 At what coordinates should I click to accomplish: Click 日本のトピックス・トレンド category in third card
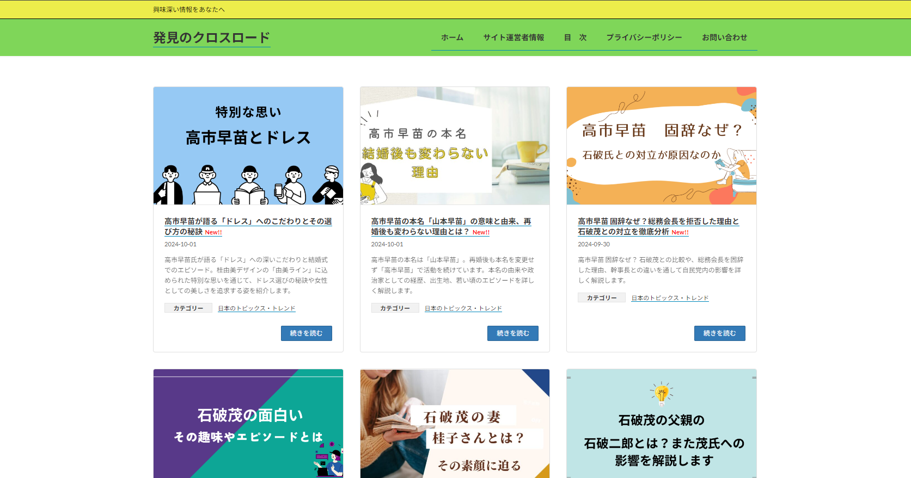(670, 298)
